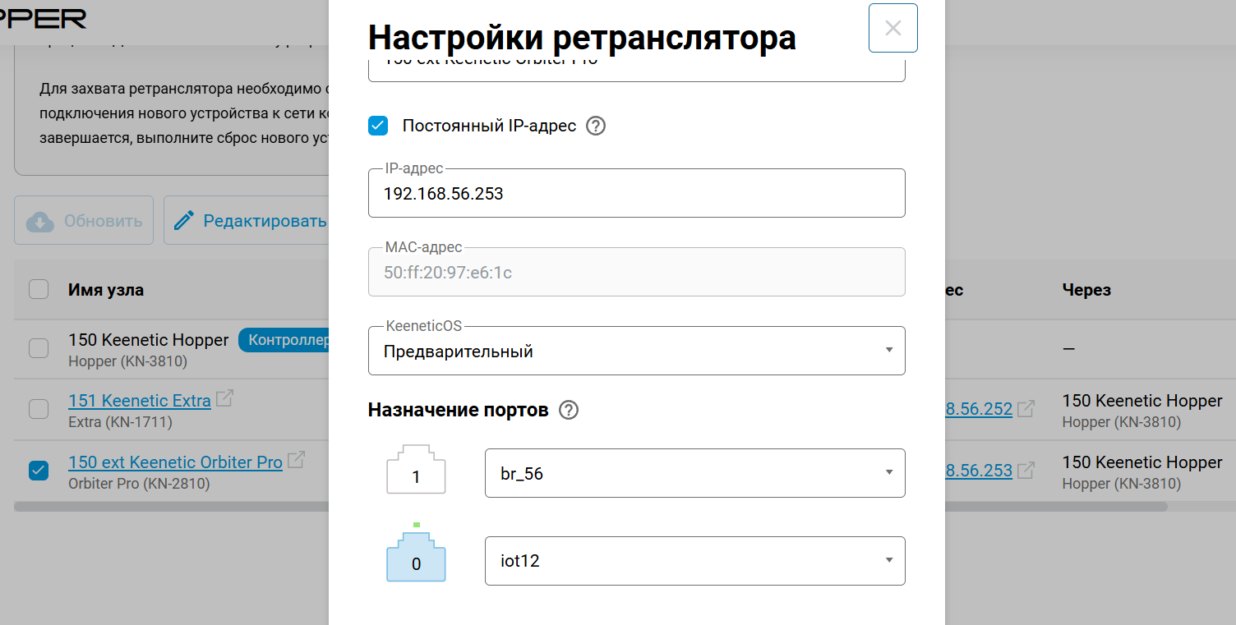Open the KeeneticOS channel dropdown
The width and height of the screenshot is (1236, 625).
click(636, 352)
